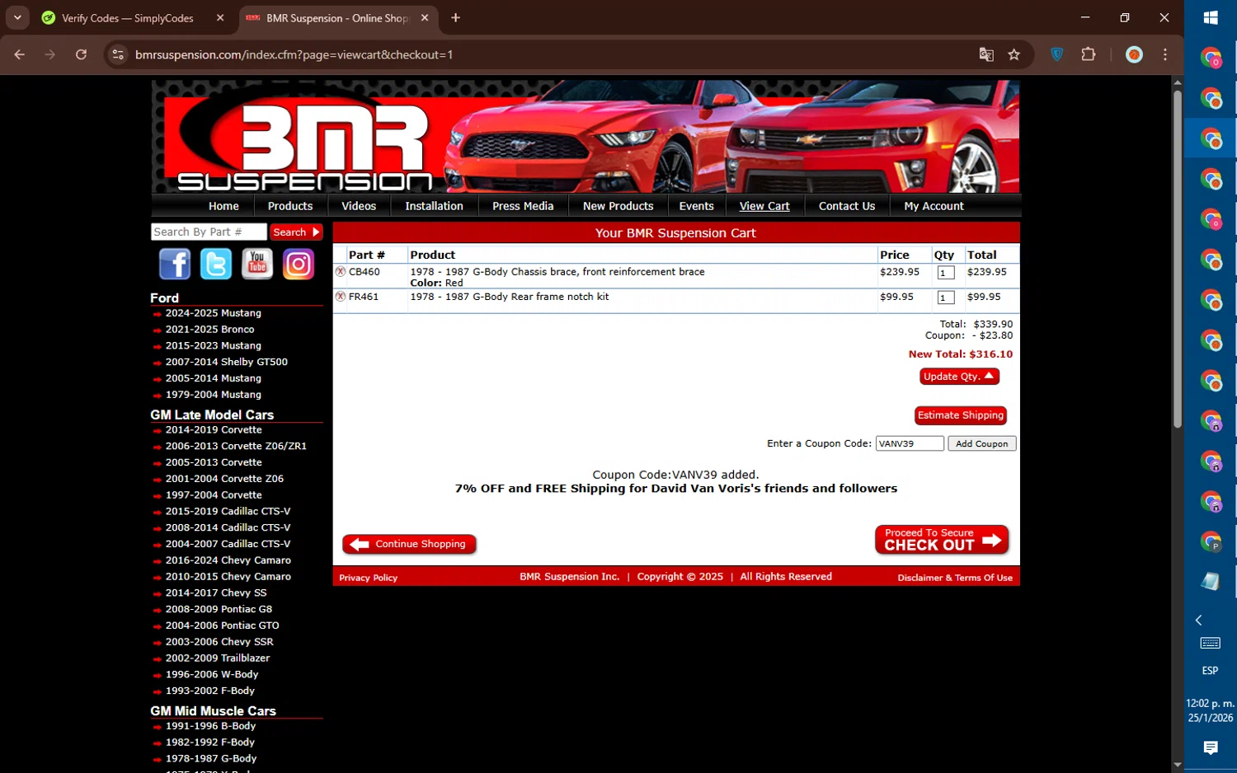Reload the current browser page
This screenshot has width=1237, height=773.
pos(81,54)
